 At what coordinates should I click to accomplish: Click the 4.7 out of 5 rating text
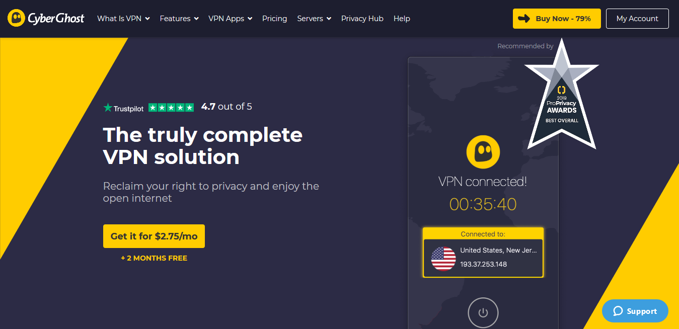pos(227,107)
